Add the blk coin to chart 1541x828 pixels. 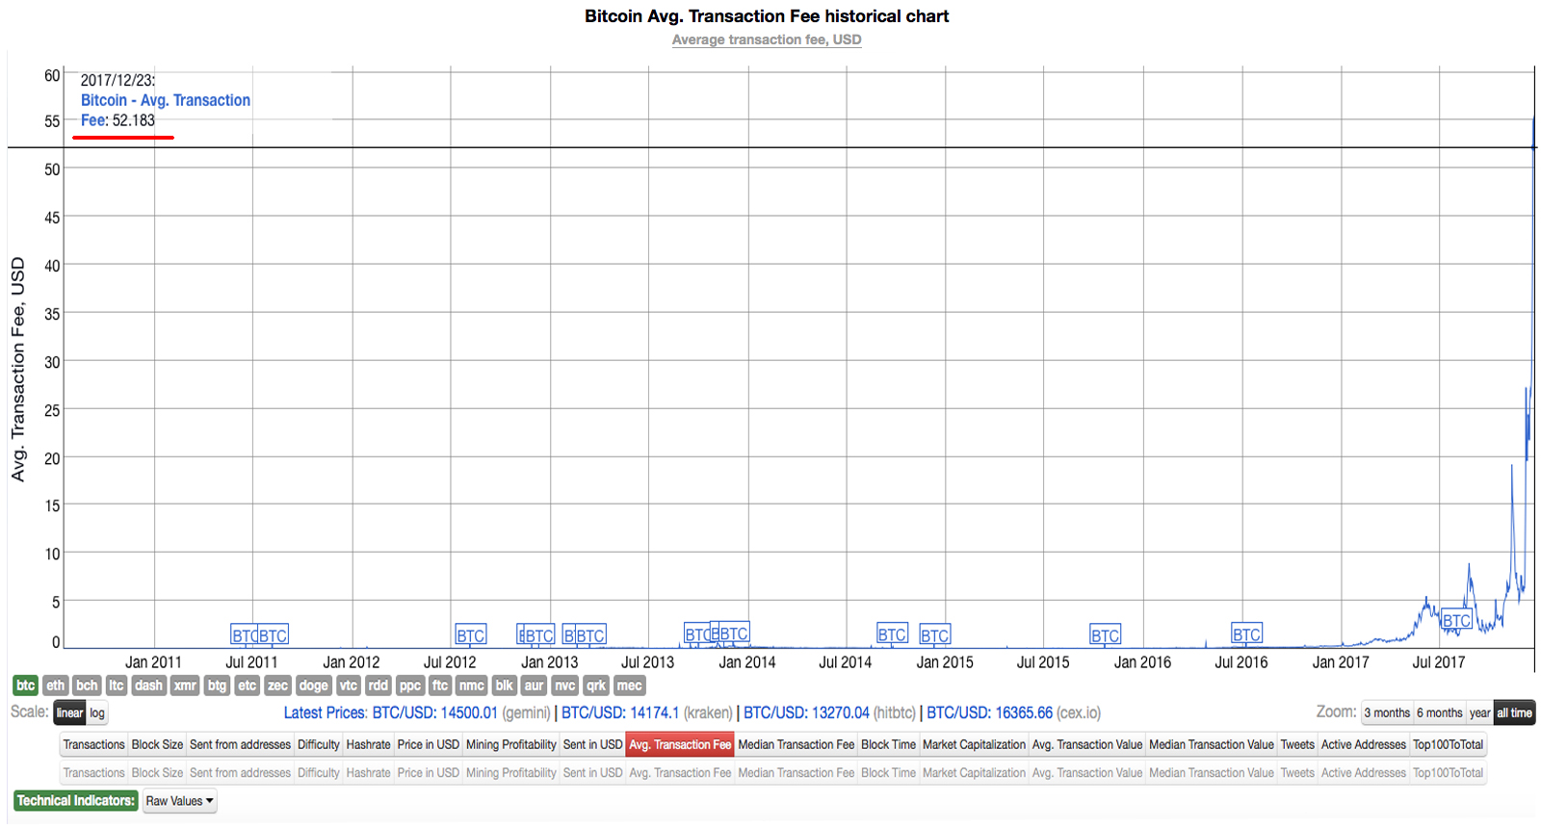coord(505,686)
